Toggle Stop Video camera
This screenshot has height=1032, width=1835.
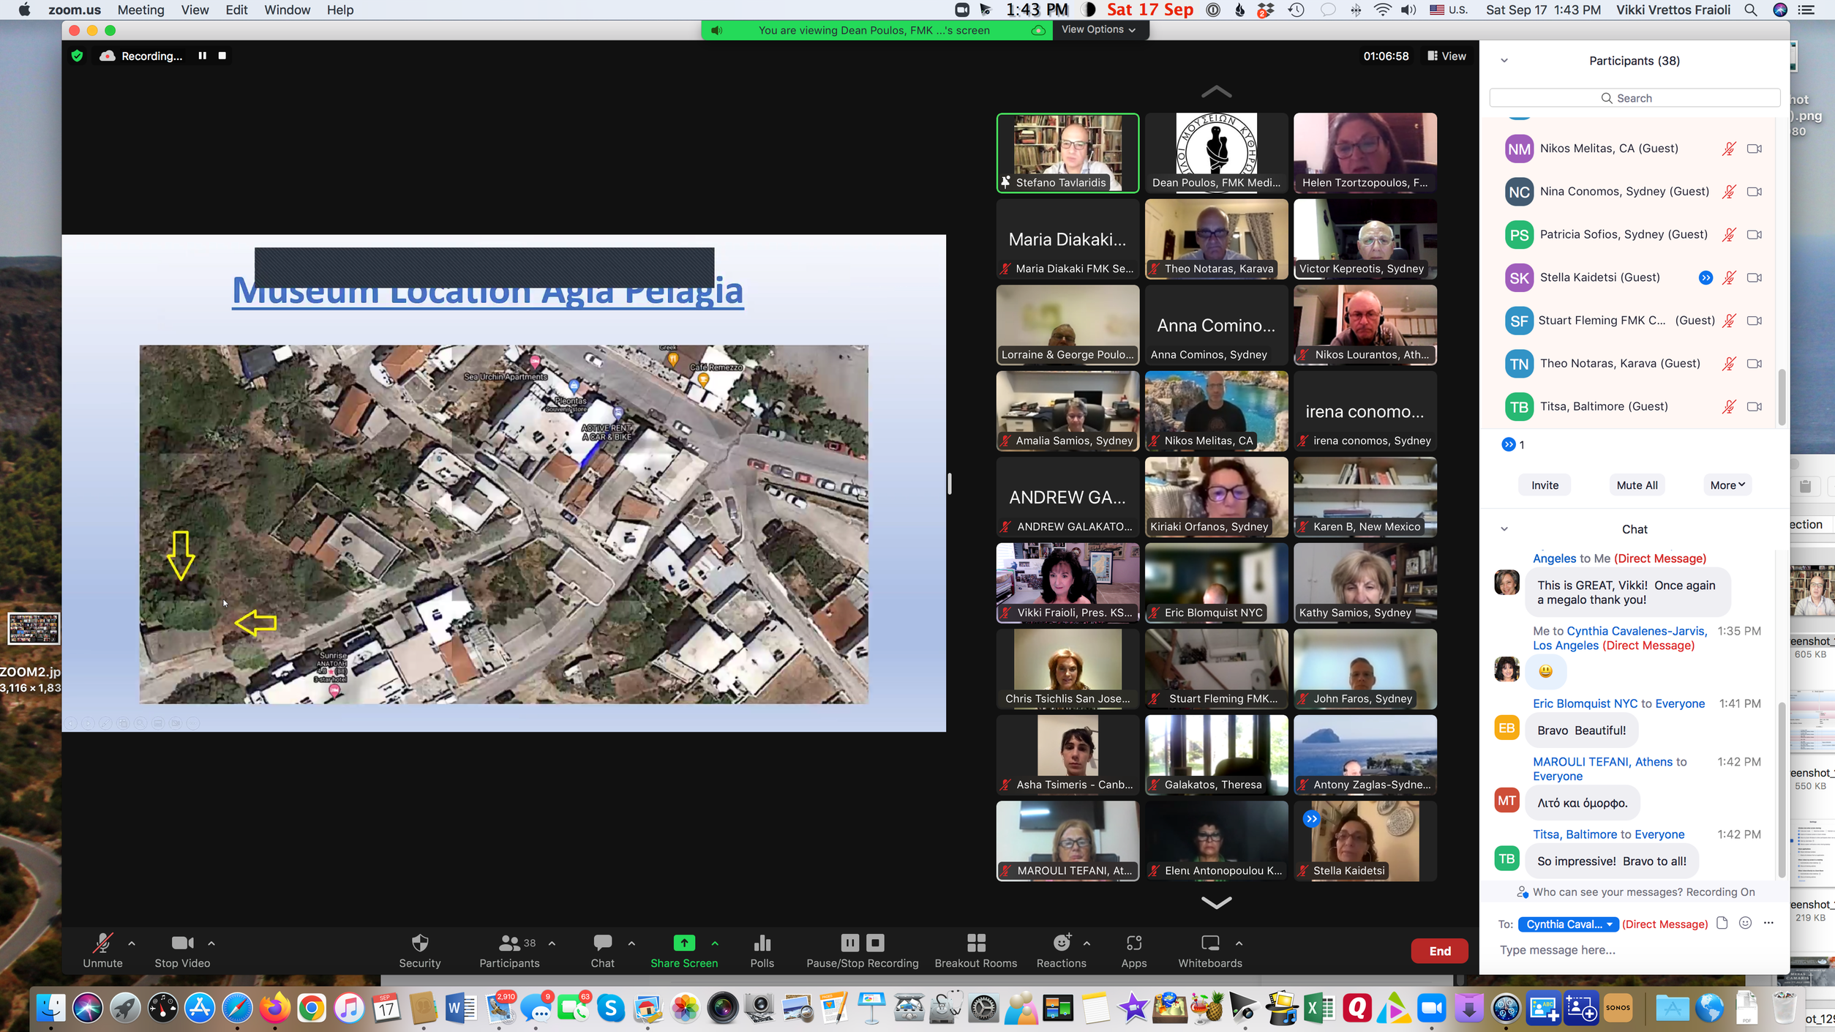(181, 943)
